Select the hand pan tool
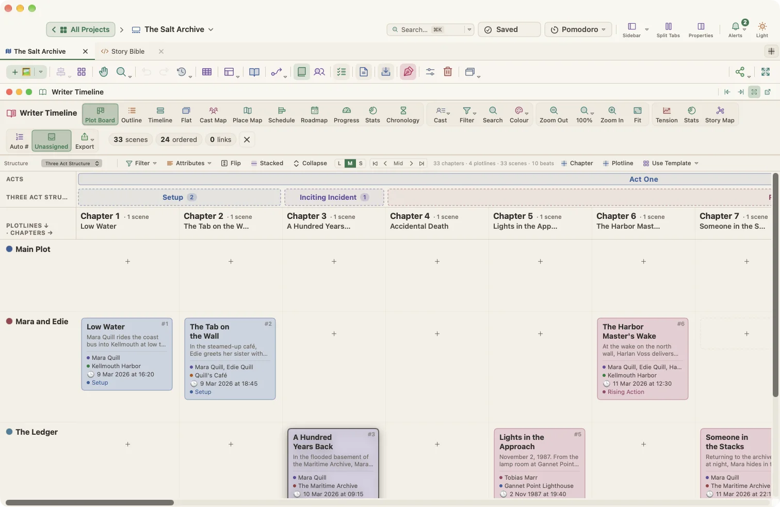 tap(104, 72)
